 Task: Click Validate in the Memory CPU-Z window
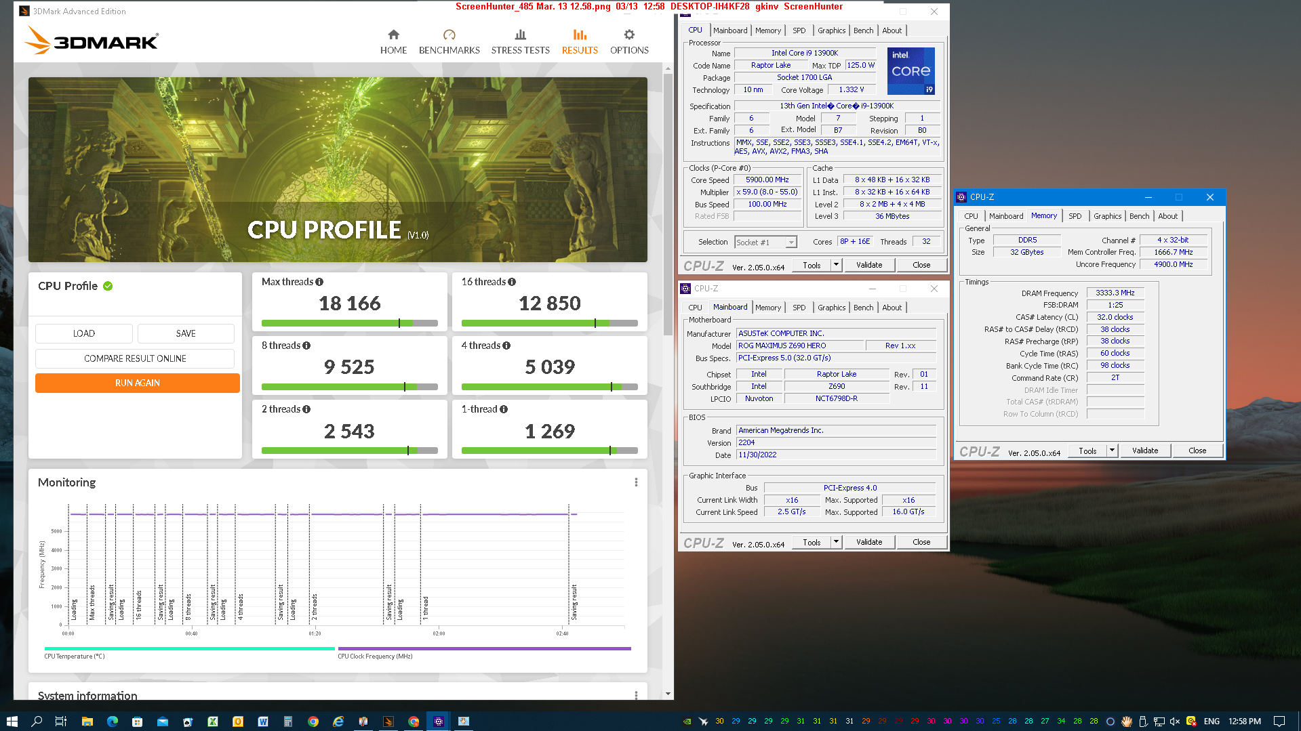coord(1145,451)
